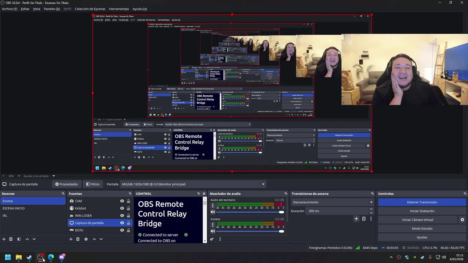Open advanced audio properties gears icon
468x263 pixels.
212,239
